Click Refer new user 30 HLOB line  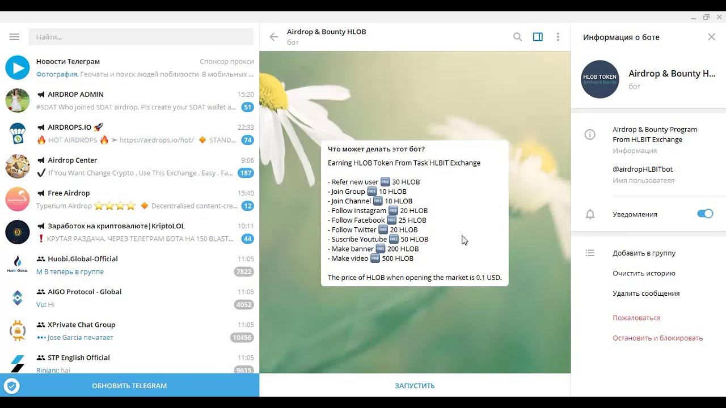click(x=374, y=182)
